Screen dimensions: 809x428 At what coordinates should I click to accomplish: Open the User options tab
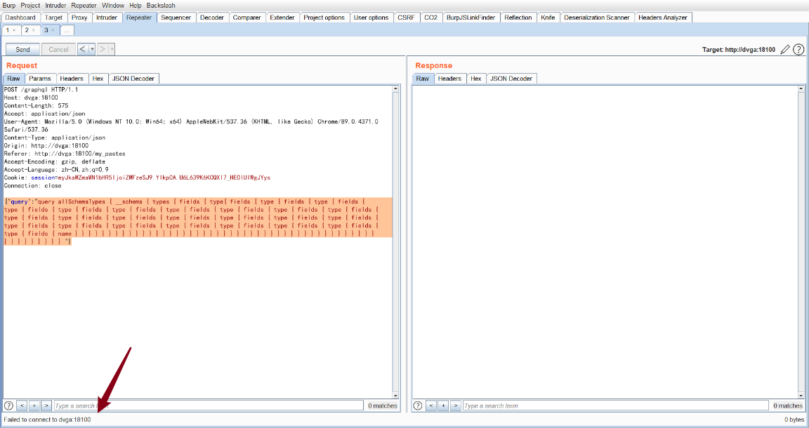click(x=371, y=18)
